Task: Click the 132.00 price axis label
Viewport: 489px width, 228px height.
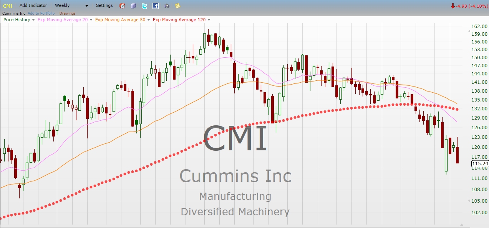Action: pyautogui.click(x=479, y=109)
